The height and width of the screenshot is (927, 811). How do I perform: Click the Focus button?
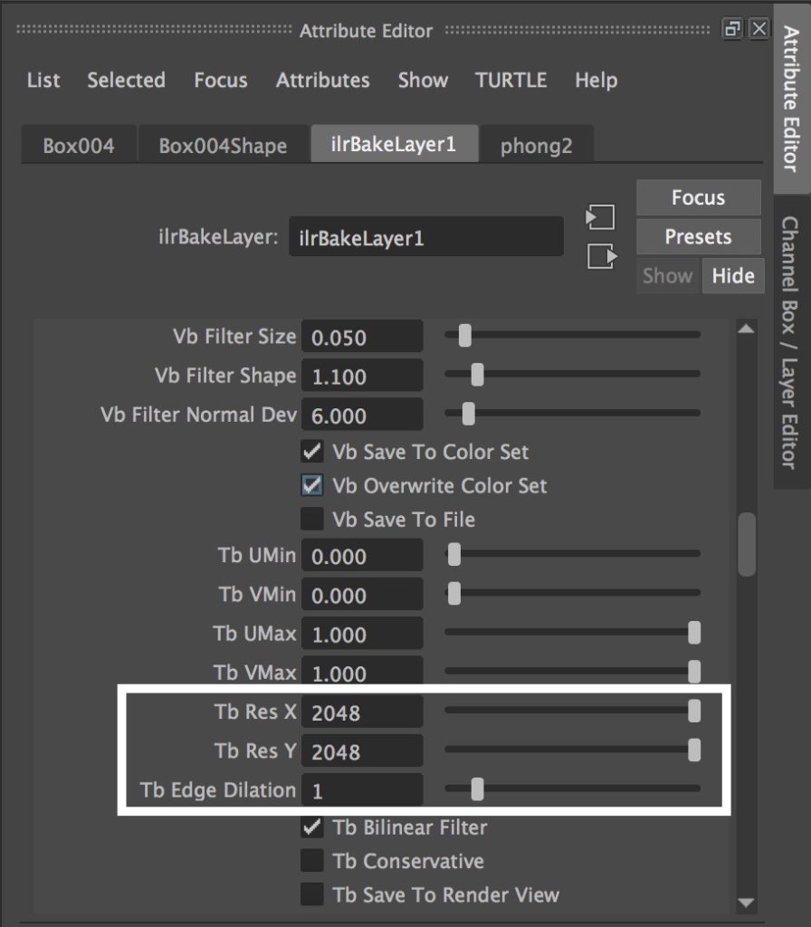coord(698,197)
